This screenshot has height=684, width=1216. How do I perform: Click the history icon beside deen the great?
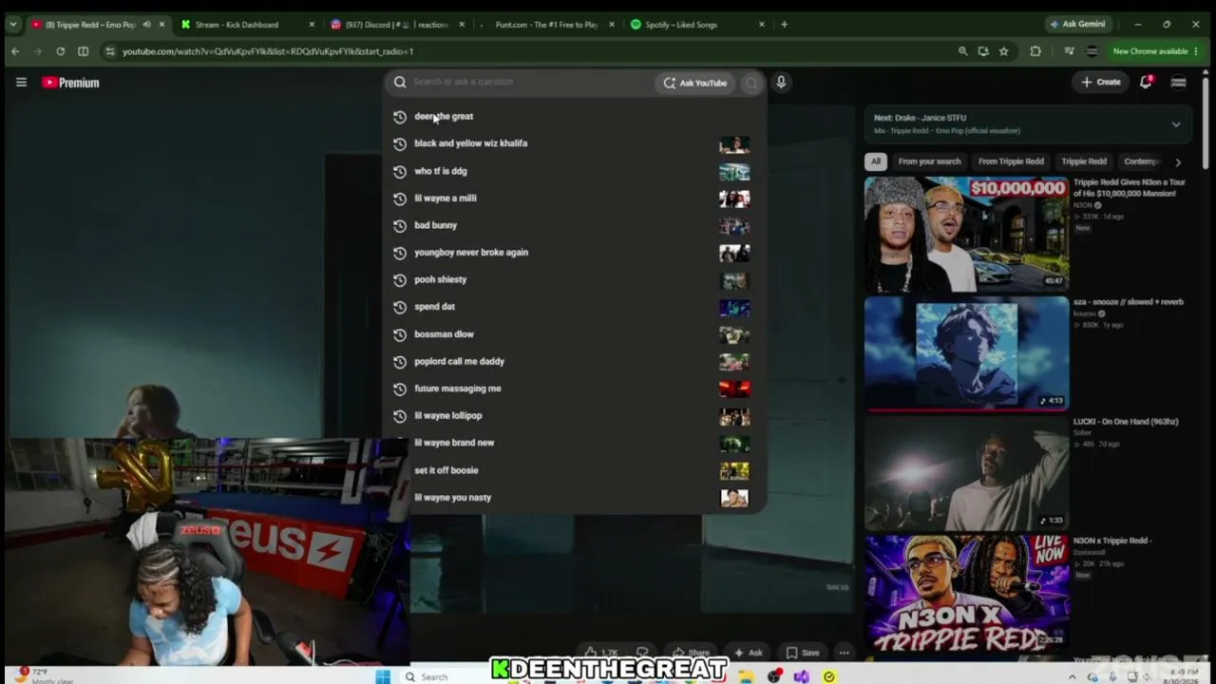tap(400, 117)
